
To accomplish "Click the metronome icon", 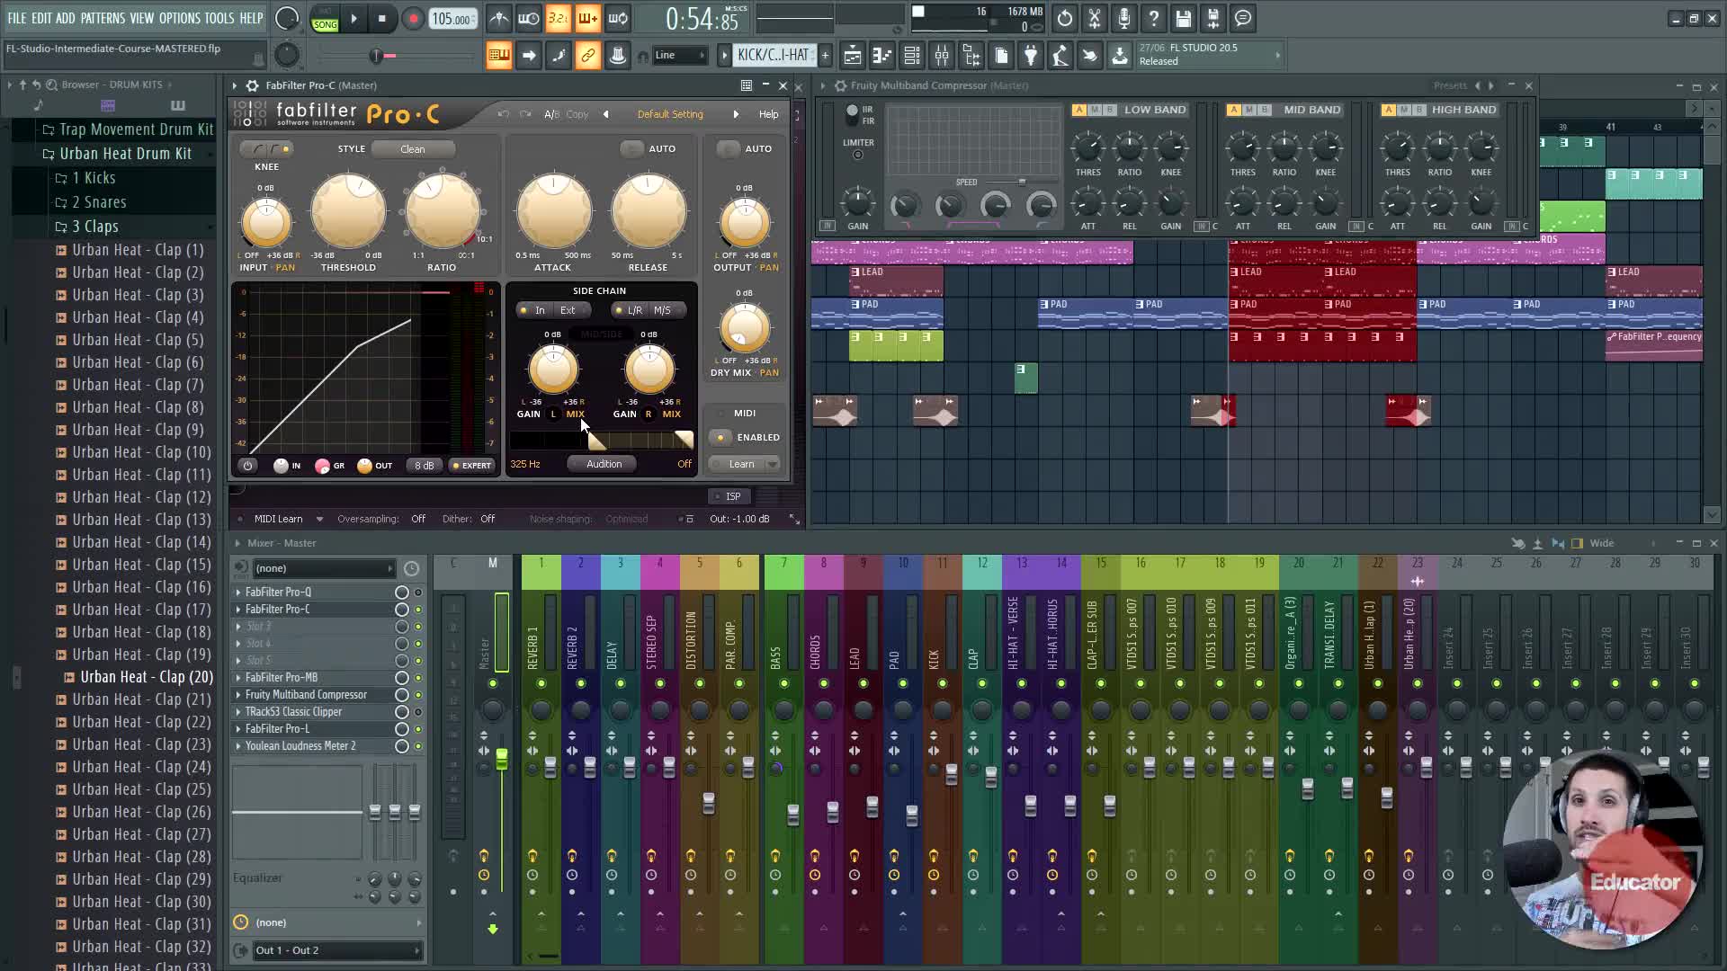I will point(499,18).
